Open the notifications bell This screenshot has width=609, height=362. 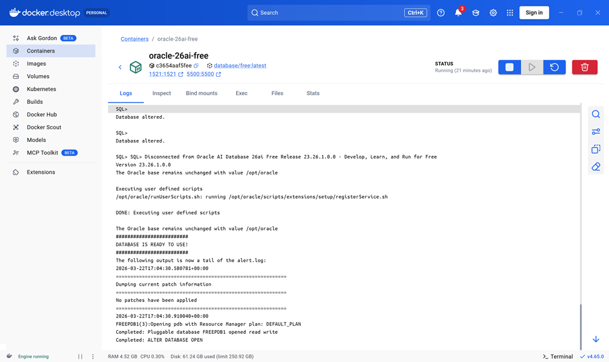458,13
